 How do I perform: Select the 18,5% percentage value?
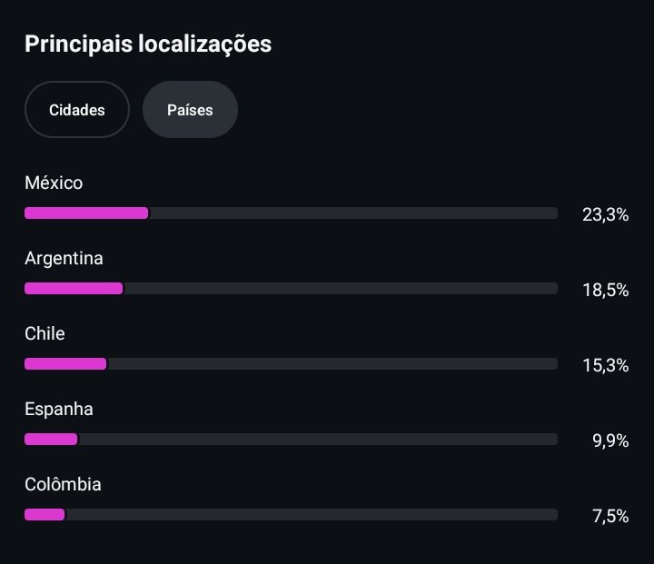605,291
